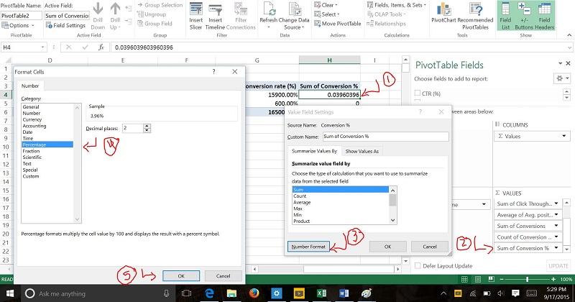Viewport: 575px width, 302px height.
Task: Enable the Defer Layout Update checkbox
Action: (418, 265)
